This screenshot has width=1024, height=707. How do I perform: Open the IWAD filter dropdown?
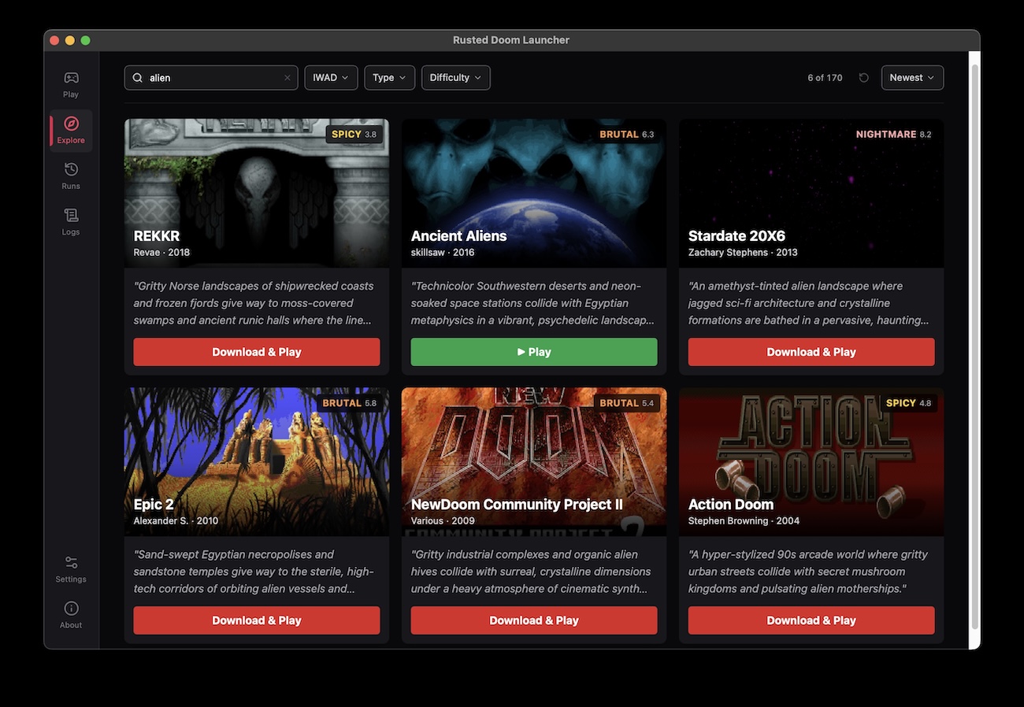[x=332, y=78]
